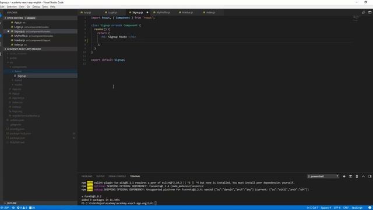Open the Debug menu

pyautogui.click(x=36, y=6)
